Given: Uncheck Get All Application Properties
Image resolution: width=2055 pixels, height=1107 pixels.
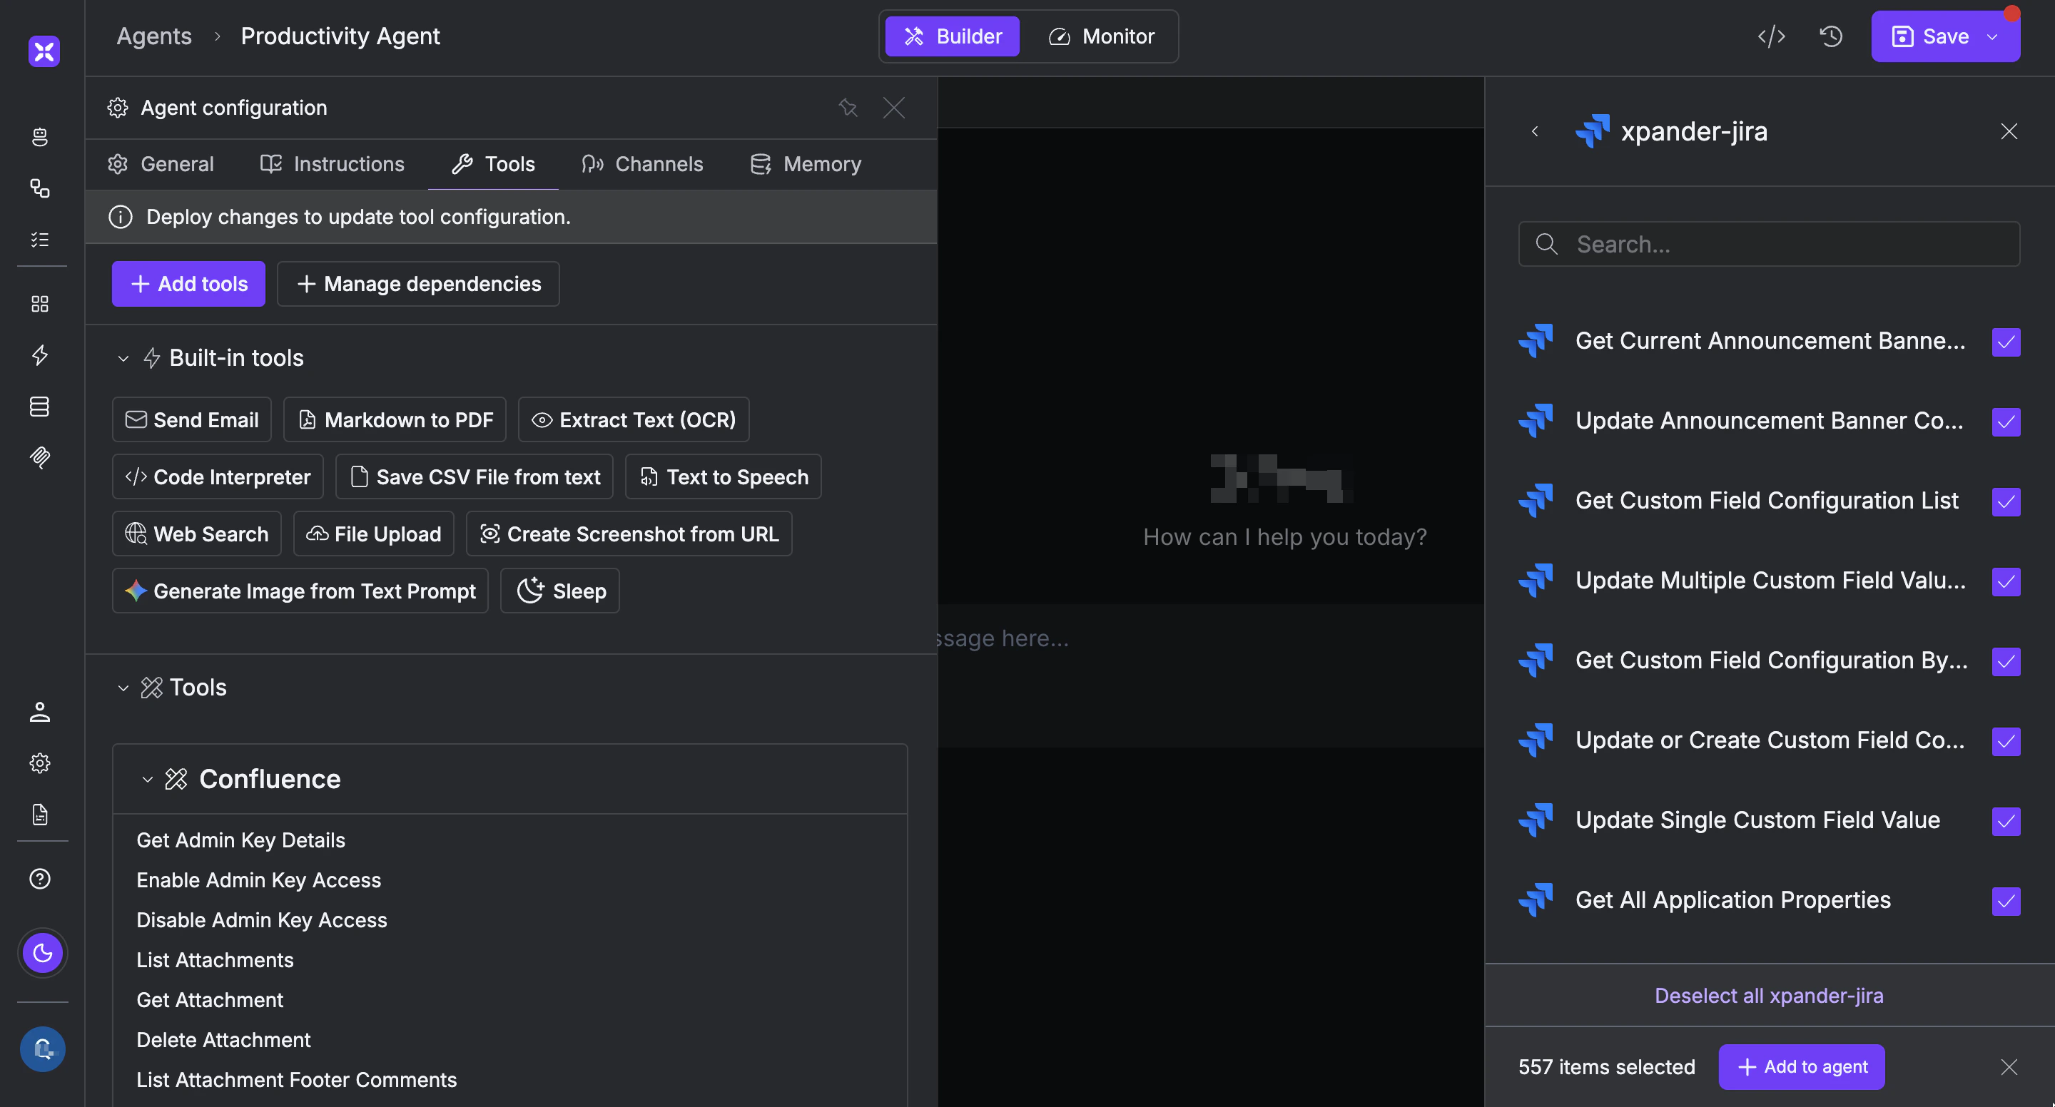Looking at the screenshot, I should point(2006,900).
